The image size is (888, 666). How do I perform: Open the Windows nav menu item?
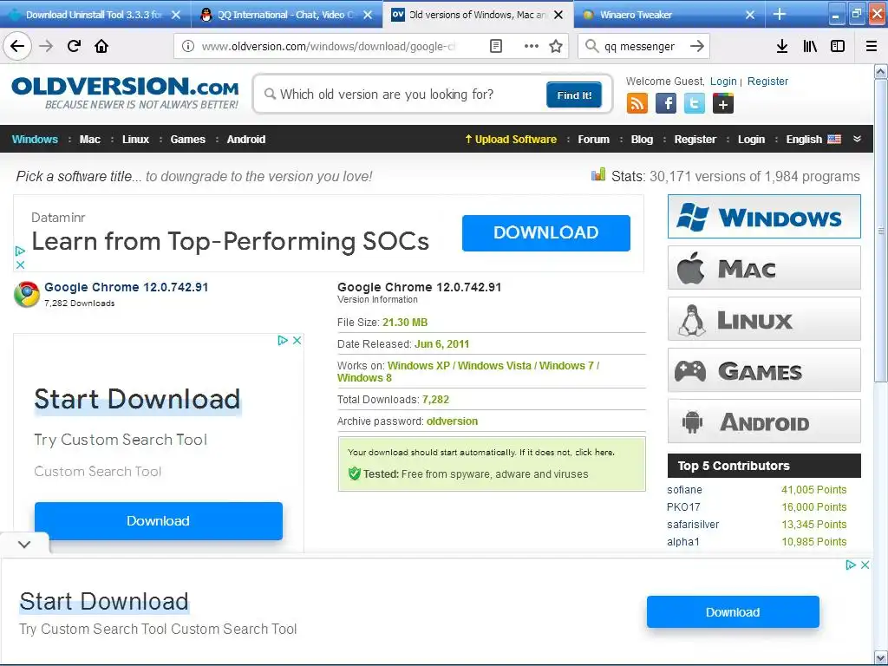(x=35, y=140)
